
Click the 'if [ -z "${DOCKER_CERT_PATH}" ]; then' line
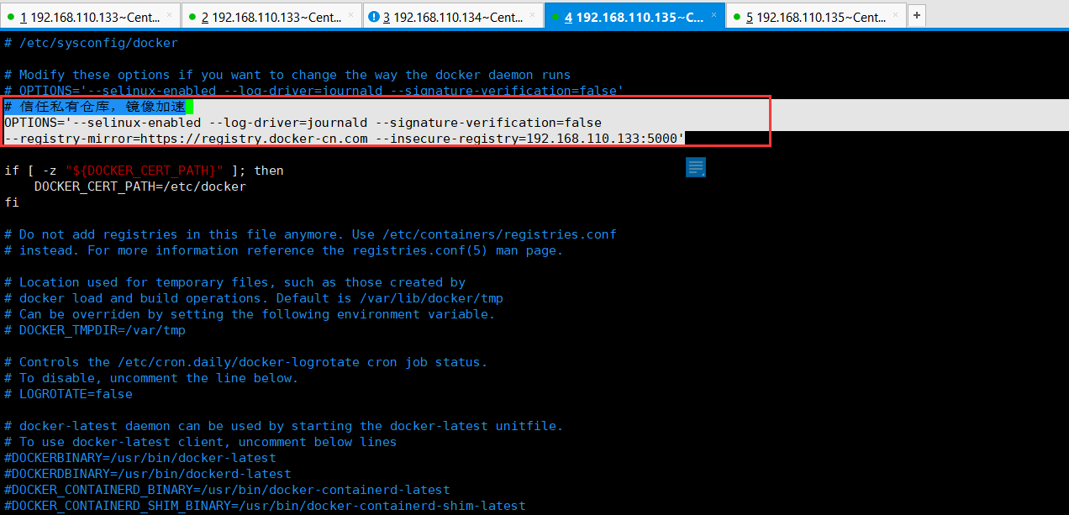[144, 171]
